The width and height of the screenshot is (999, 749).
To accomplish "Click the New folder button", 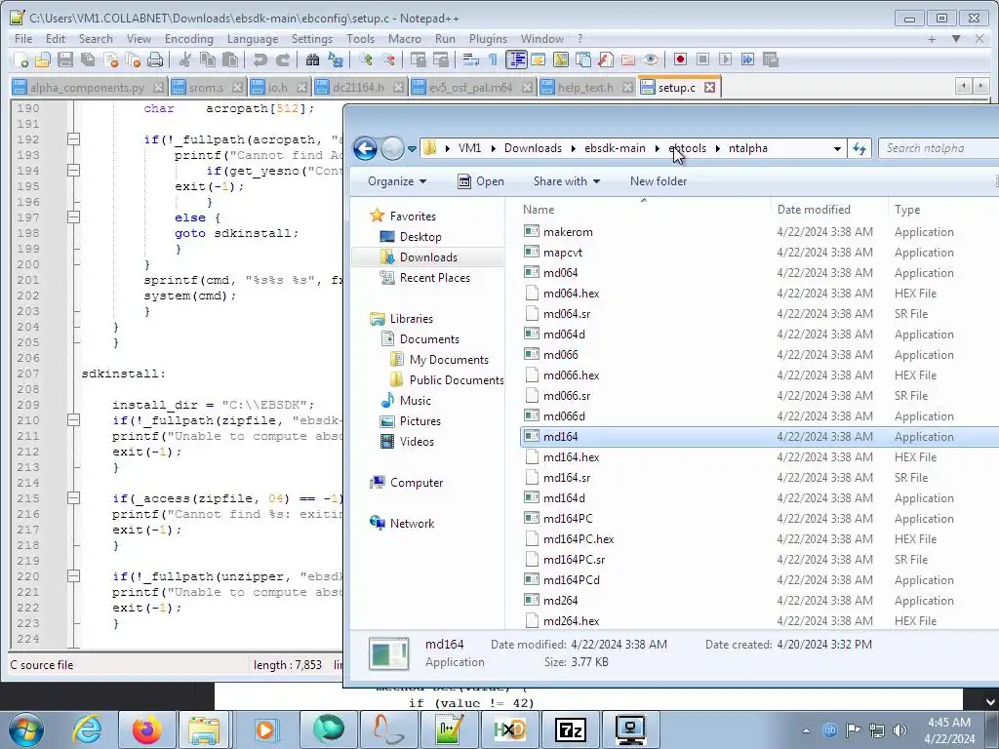I will [x=659, y=180].
